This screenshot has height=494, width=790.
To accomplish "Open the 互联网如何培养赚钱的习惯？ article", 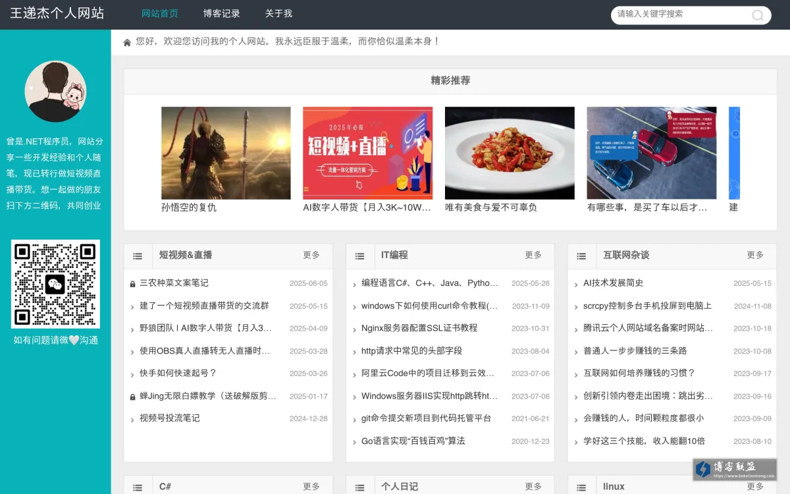I will click(639, 373).
